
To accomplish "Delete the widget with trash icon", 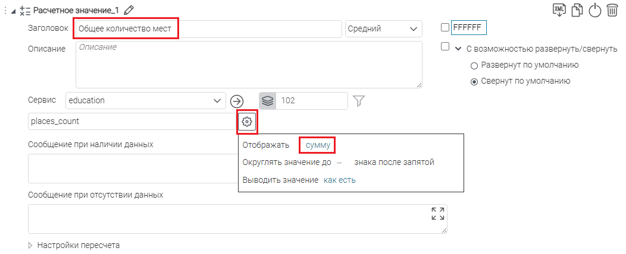I will pyautogui.click(x=612, y=10).
